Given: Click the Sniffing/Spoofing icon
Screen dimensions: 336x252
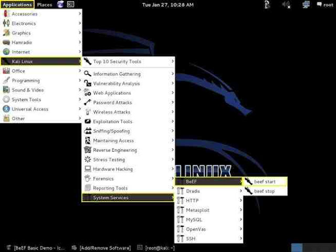Looking at the screenshot, I should tap(88, 131).
